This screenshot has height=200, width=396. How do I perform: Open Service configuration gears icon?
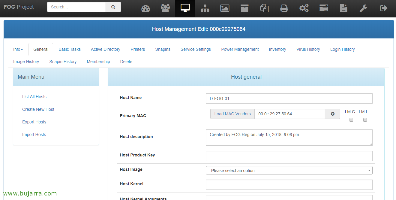[304, 8]
